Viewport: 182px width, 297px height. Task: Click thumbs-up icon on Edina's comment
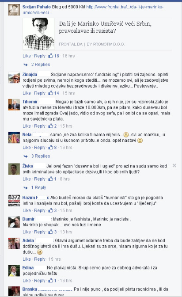50,281
